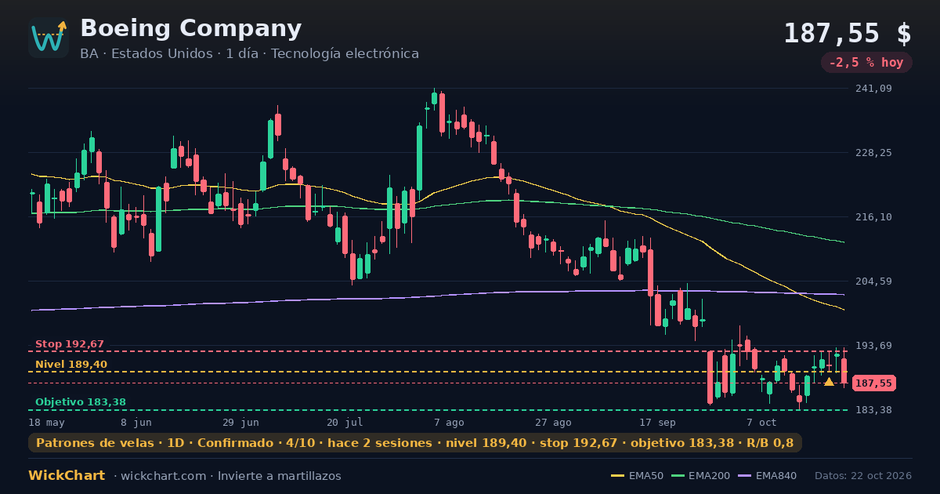Click the -2,5 % hoy badge
Viewport: 940px width, 494px height.
coord(866,63)
